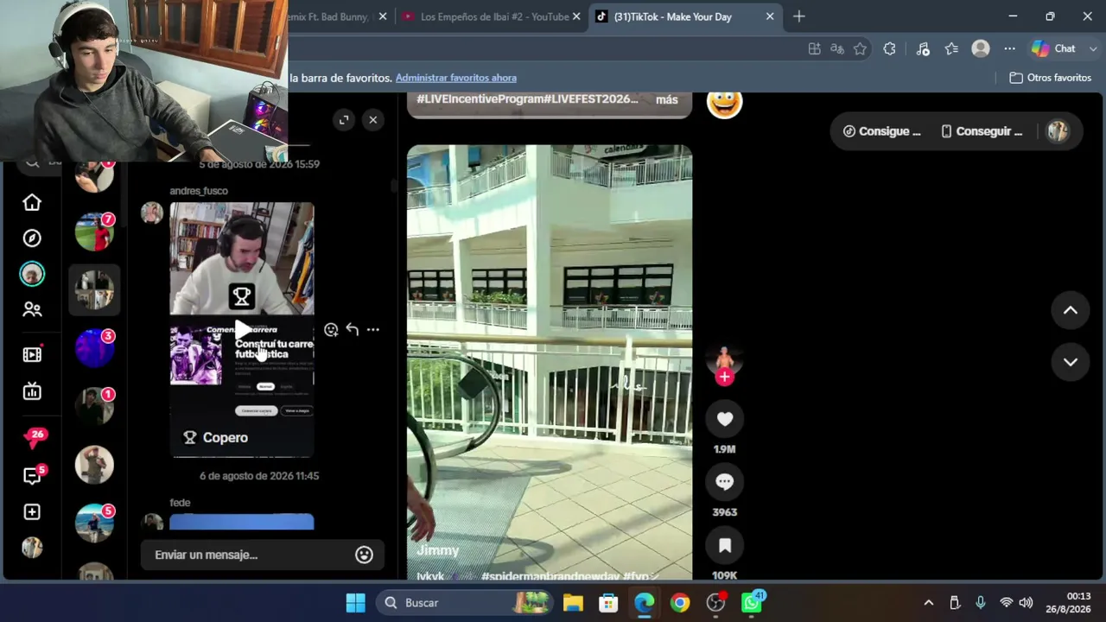Screen dimensions: 1106x622
Task: Show hidden system tray icons
Action: (928, 603)
